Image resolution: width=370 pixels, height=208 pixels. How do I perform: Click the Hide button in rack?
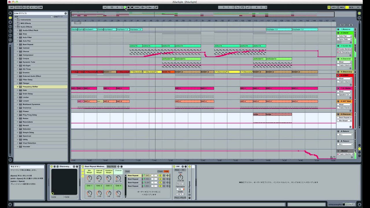tap(166, 171)
